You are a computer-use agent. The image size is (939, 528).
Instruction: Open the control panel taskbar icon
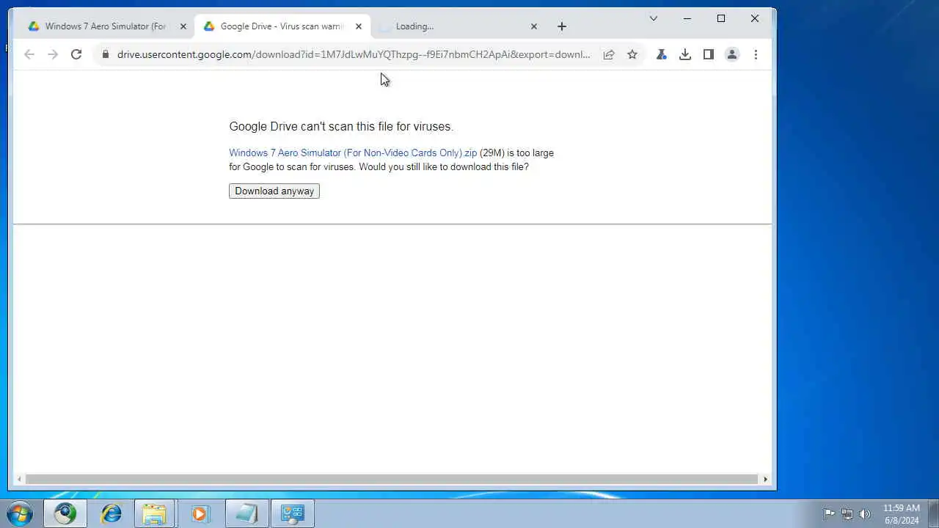point(293,513)
